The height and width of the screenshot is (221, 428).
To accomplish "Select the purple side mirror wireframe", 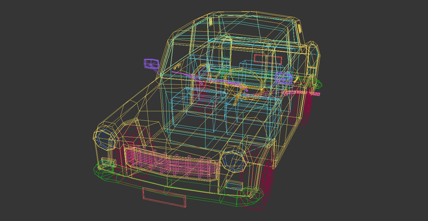I will (152, 64).
